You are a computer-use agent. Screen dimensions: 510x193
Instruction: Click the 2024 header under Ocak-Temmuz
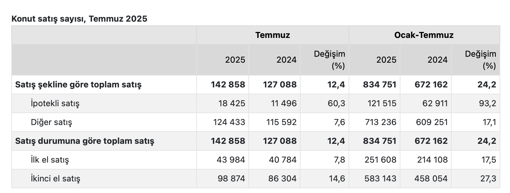(x=437, y=60)
